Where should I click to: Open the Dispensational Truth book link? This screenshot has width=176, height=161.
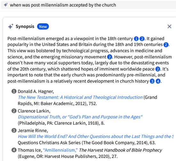[x=80, y=117]
